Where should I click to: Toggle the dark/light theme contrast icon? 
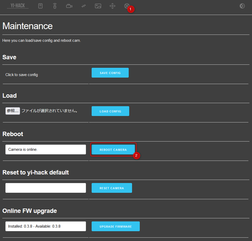tap(242, 6)
